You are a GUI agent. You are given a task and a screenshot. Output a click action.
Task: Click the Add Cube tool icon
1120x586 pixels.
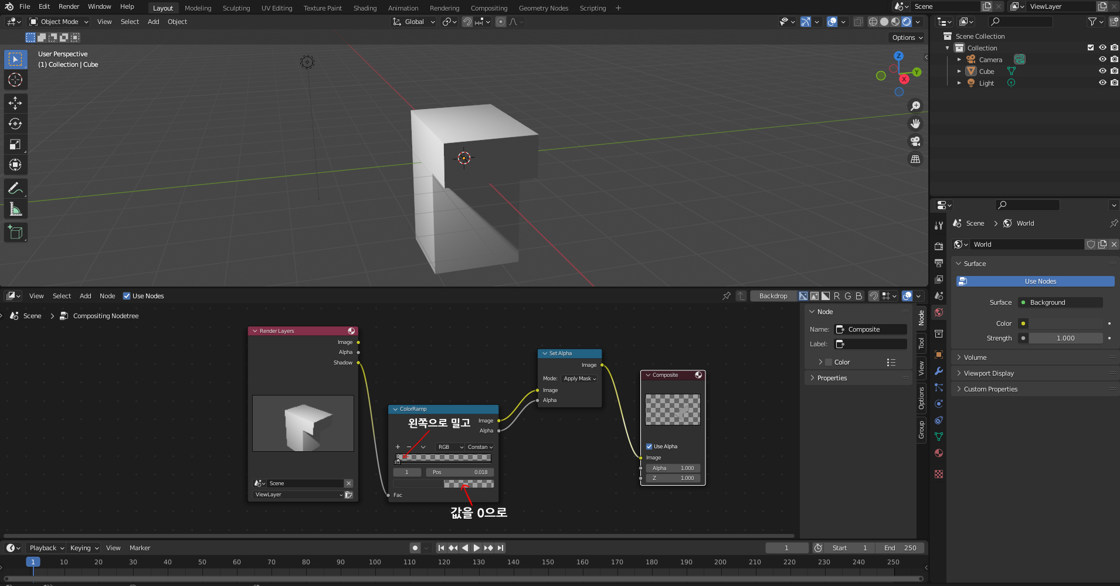point(15,233)
